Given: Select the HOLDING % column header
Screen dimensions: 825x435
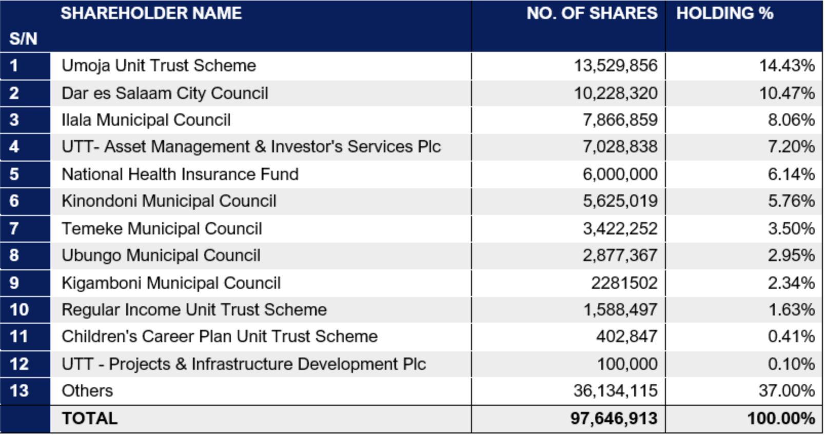Looking at the screenshot, I should click(x=724, y=13).
